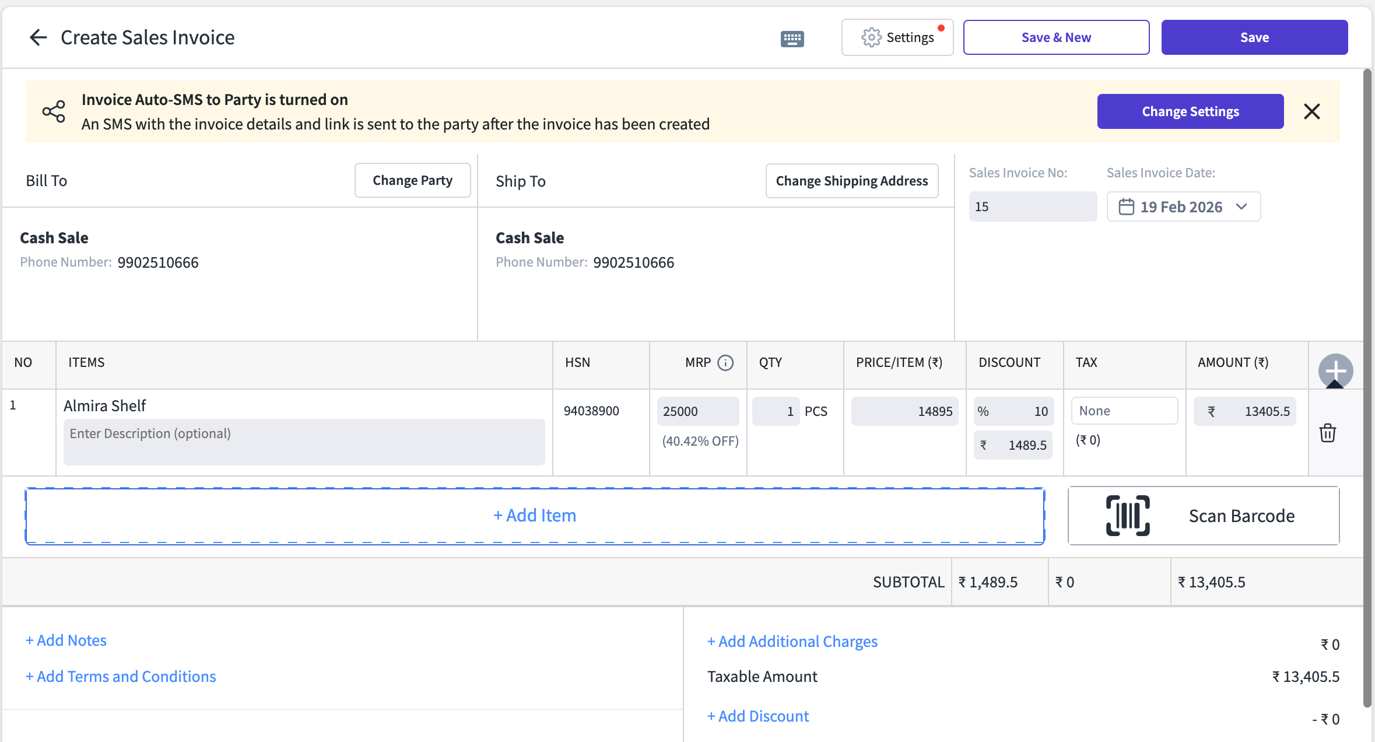1375x742 pixels.
Task: Dismiss the Auto-SMS banner
Action: 1311,111
